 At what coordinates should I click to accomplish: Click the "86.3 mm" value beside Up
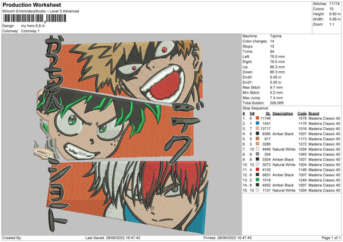click(277, 67)
